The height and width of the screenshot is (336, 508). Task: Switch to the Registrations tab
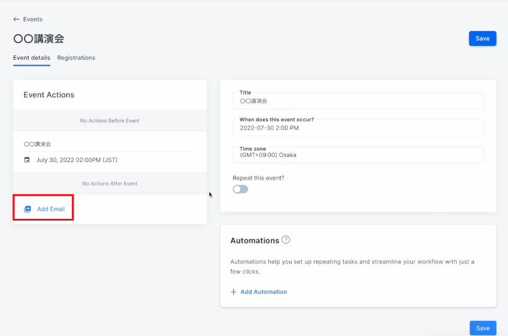76,57
